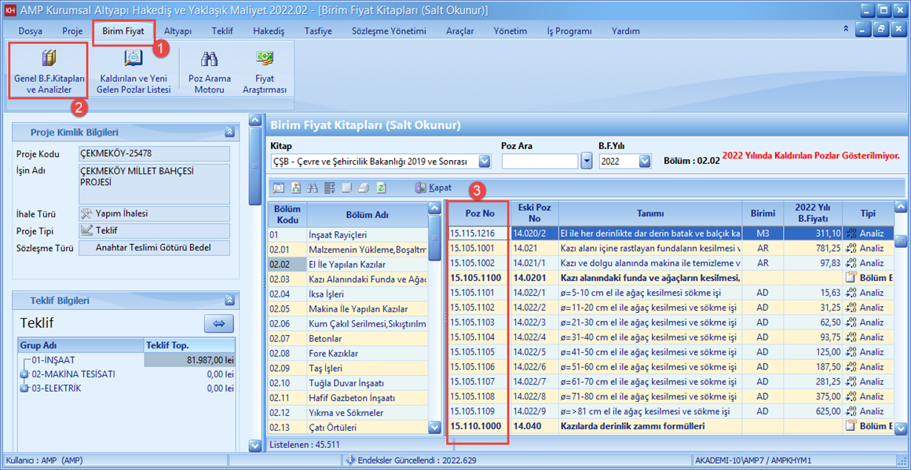
Task: Select the section row Taş İşleri
Action: [347, 368]
